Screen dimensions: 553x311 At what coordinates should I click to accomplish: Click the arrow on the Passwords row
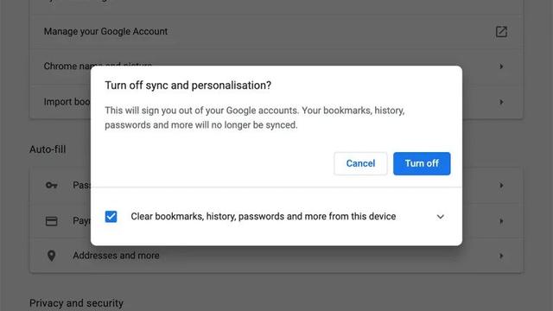click(x=501, y=185)
